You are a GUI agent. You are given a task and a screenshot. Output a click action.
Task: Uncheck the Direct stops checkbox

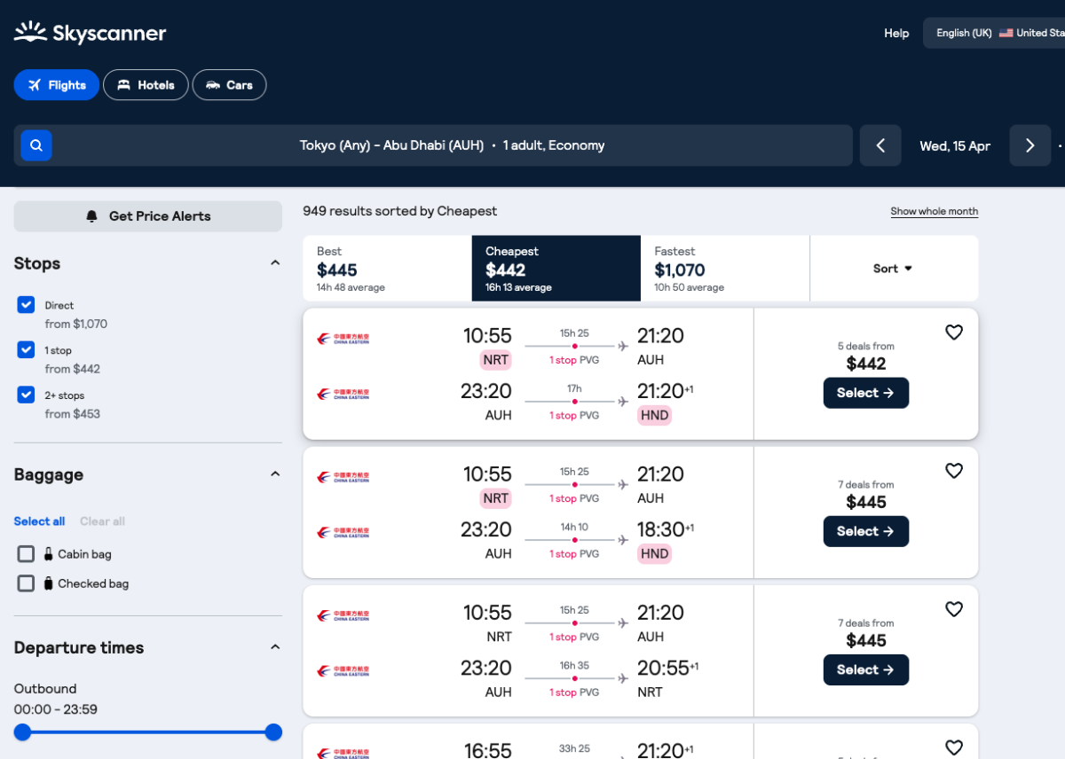pos(26,305)
